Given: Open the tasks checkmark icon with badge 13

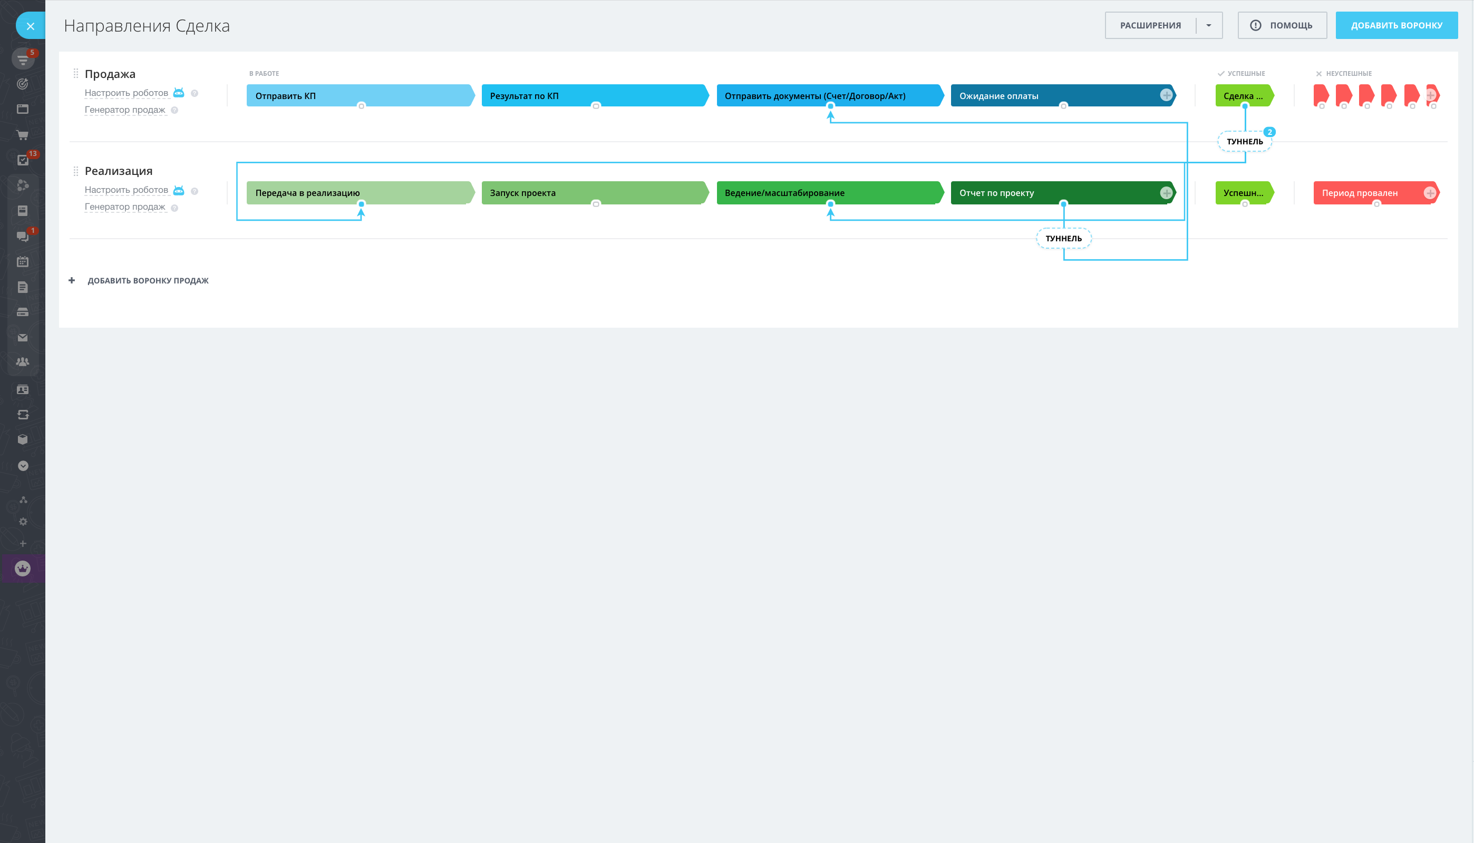Looking at the screenshot, I should point(23,160).
